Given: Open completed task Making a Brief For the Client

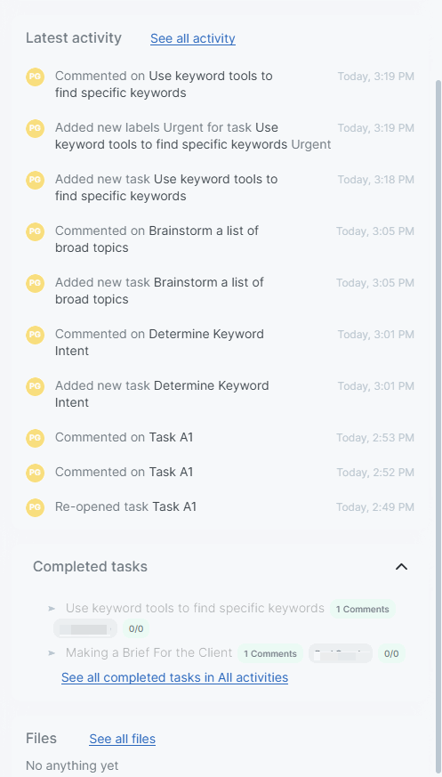Looking at the screenshot, I should (x=149, y=652).
